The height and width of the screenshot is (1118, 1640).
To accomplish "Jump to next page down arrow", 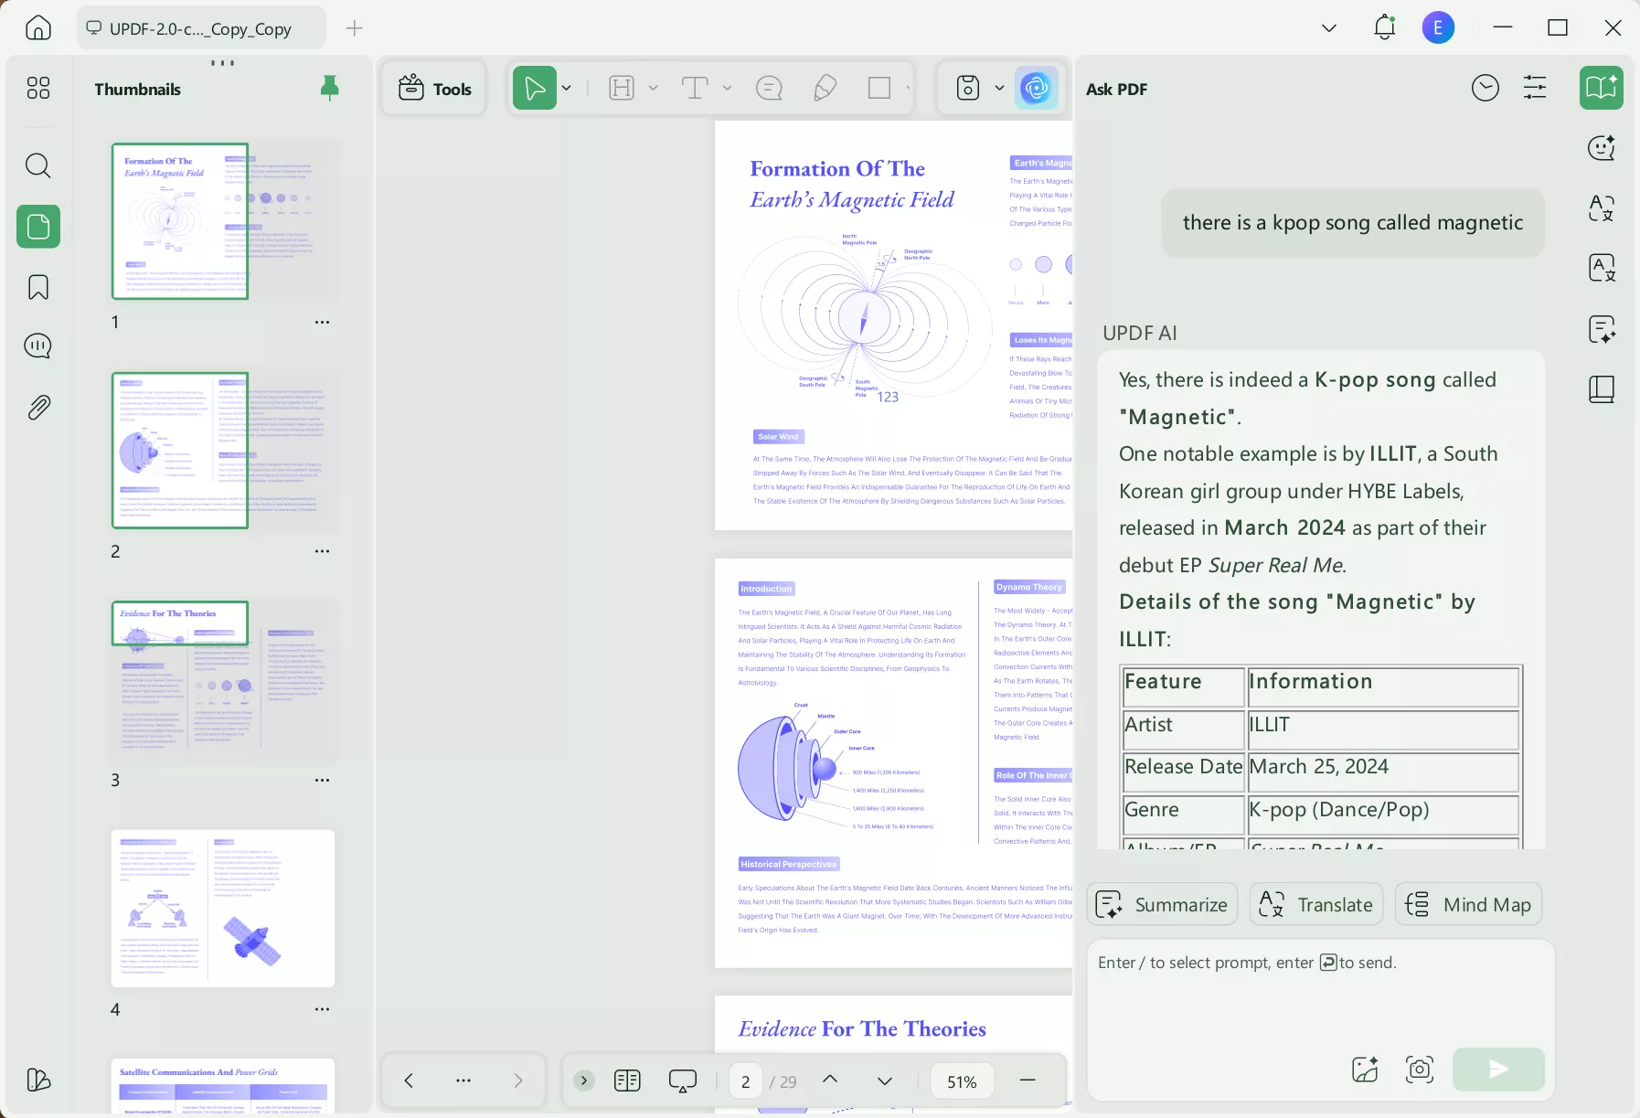I will click(x=885, y=1081).
